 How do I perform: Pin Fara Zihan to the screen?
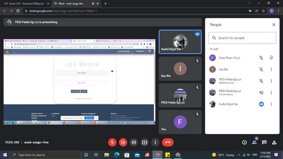271,58
